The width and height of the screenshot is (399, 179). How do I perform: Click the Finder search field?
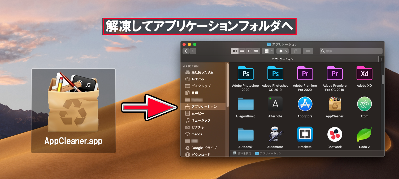(x=351, y=51)
